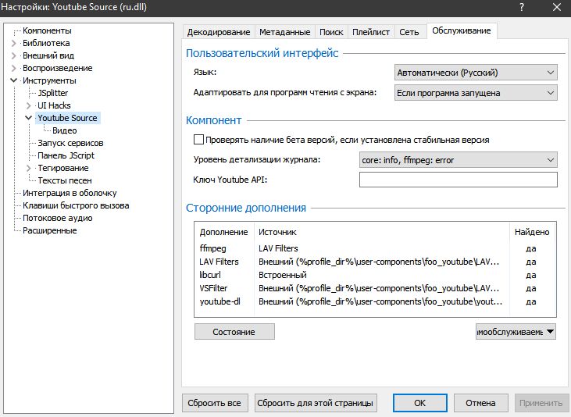The image size is (571, 417).
Task: Open the Поиск tab
Action: pos(331,32)
